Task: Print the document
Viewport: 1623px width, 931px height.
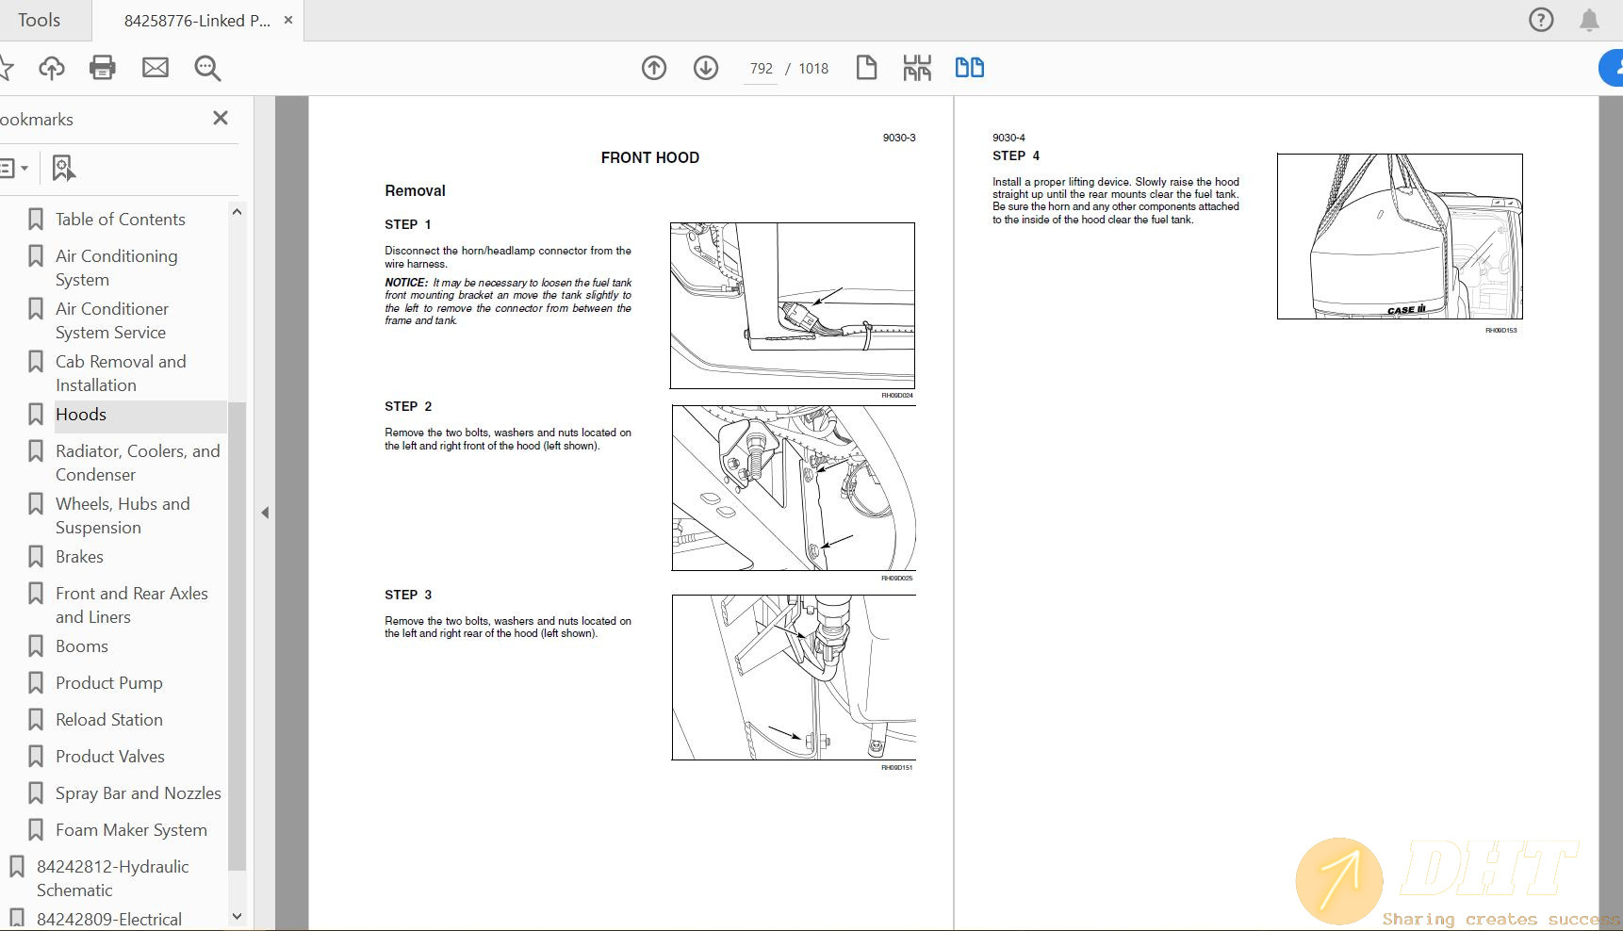Action: (x=103, y=68)
